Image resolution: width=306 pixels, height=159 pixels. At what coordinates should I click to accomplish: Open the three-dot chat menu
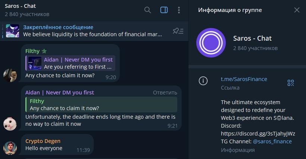[179, 10]
